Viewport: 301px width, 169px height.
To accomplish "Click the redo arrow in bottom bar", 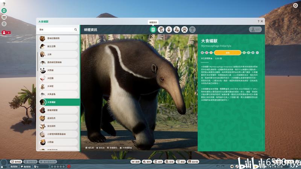I will point(223,166).
